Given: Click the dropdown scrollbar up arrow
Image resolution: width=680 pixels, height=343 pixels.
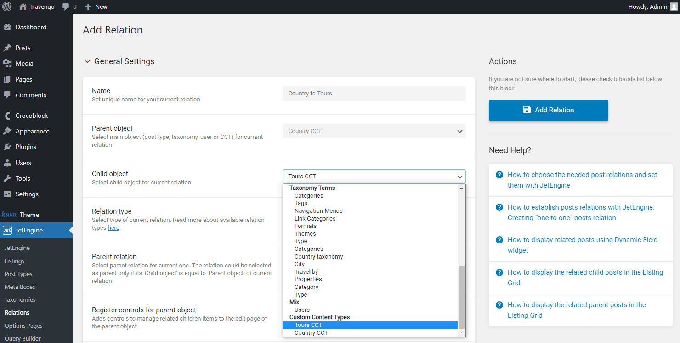Looking at the screenshot, I should (x=462, y=188).
